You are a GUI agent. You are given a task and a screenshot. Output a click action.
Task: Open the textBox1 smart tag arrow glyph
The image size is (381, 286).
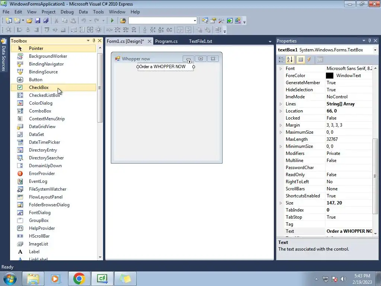(189, 62)
